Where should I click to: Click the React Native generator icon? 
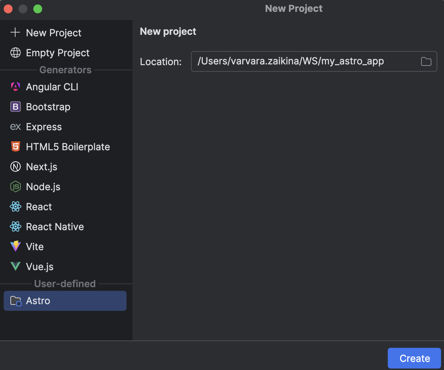(15, 226)
